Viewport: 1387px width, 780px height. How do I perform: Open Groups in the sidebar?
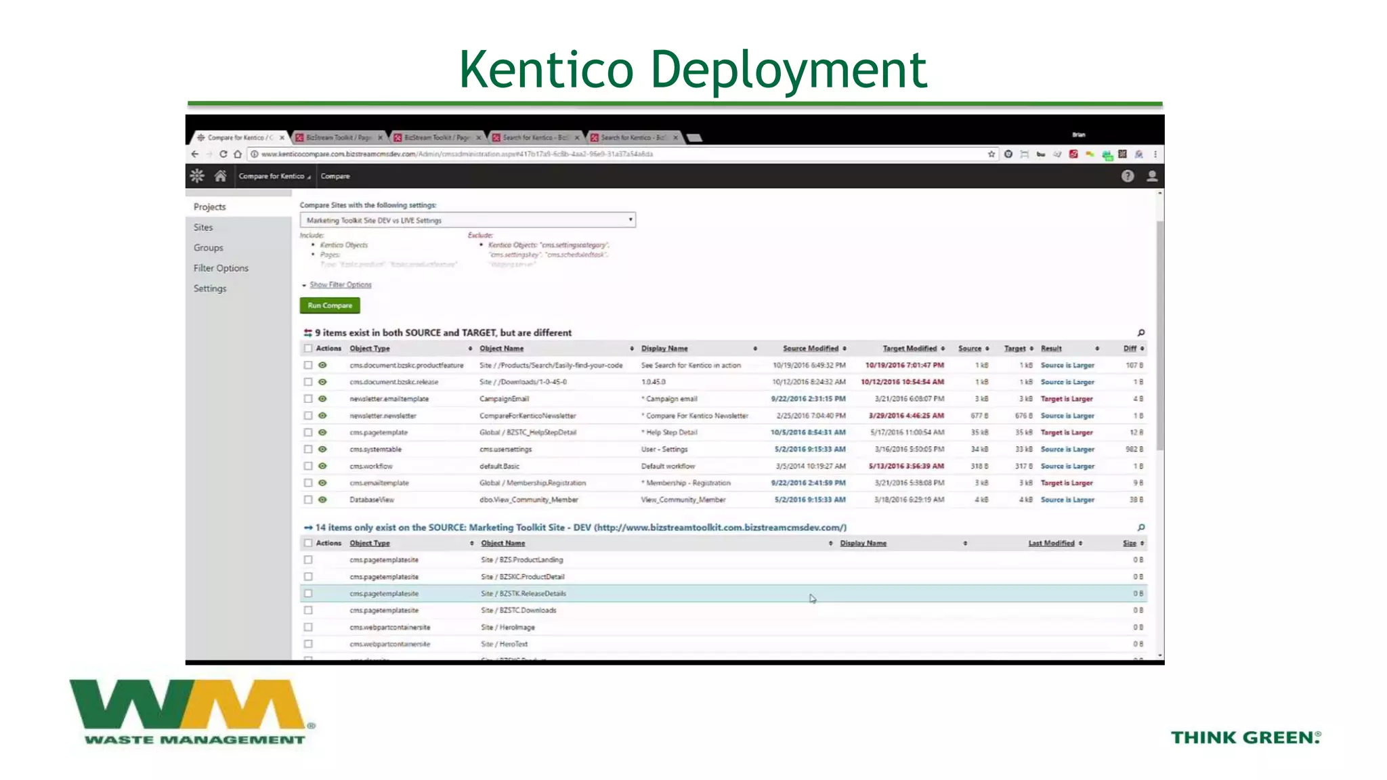click(209, 248)
